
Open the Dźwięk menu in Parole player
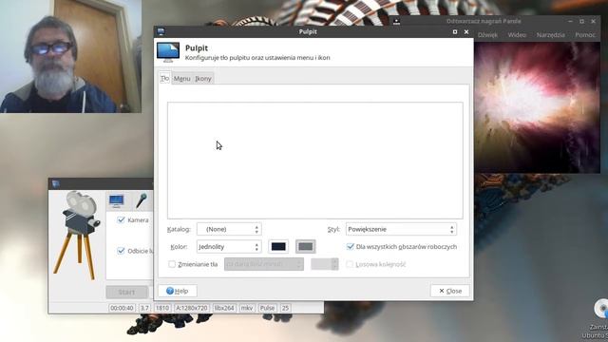(x=487, y=35)
